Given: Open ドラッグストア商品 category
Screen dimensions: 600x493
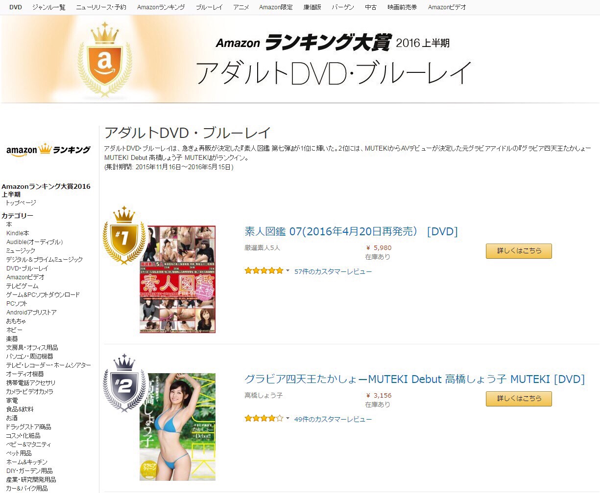Looking at the screenshot, I should pos(28,427).
